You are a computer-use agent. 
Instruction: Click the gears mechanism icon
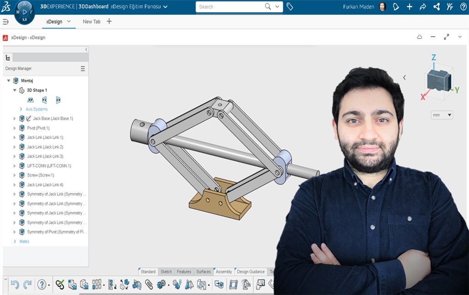[x=161, y=284]
